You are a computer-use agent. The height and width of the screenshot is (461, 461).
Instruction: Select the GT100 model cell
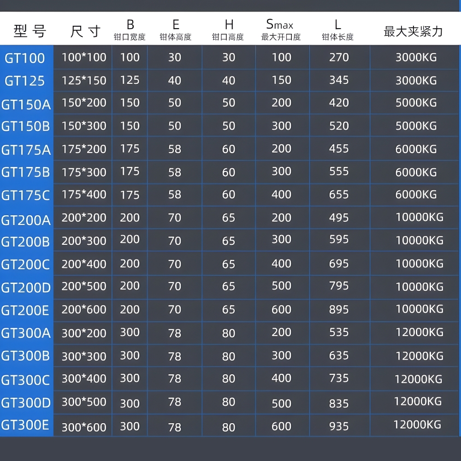[25, 58]
